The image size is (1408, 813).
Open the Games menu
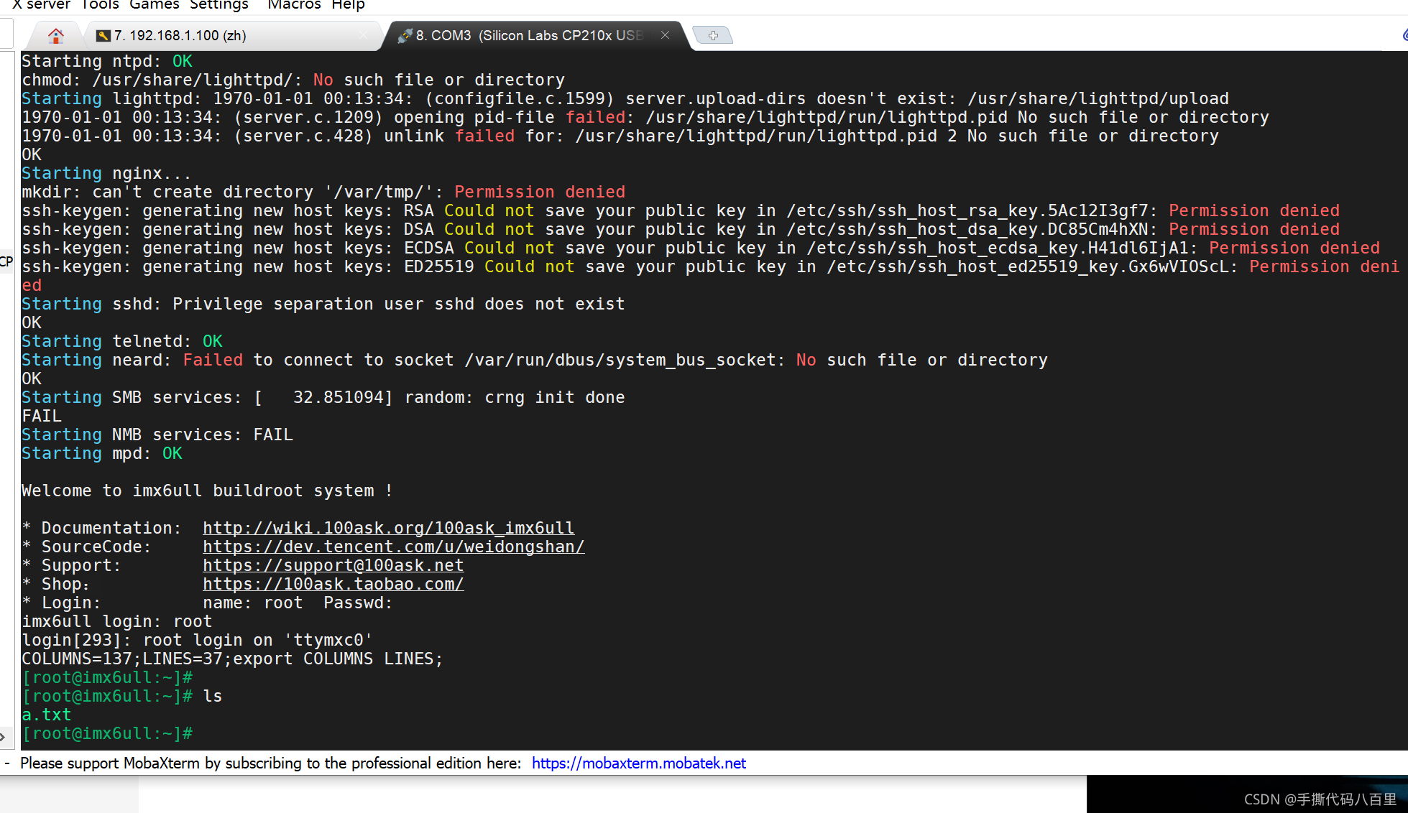click(x=155, y=5)
